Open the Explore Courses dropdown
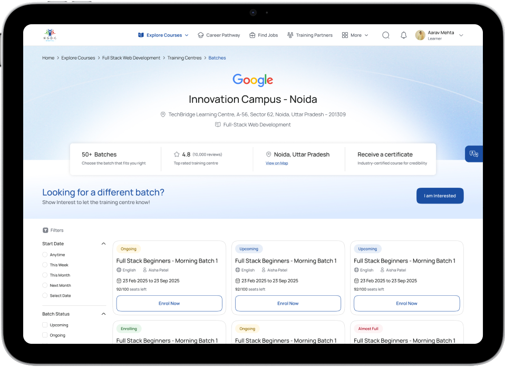Screen dimensions: 505x367 (163, 35)
